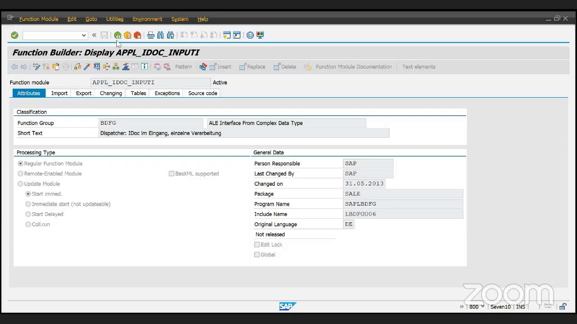Screen dimensions: 577x324
Task: Click the Check syntax icon
Action: 78,67
